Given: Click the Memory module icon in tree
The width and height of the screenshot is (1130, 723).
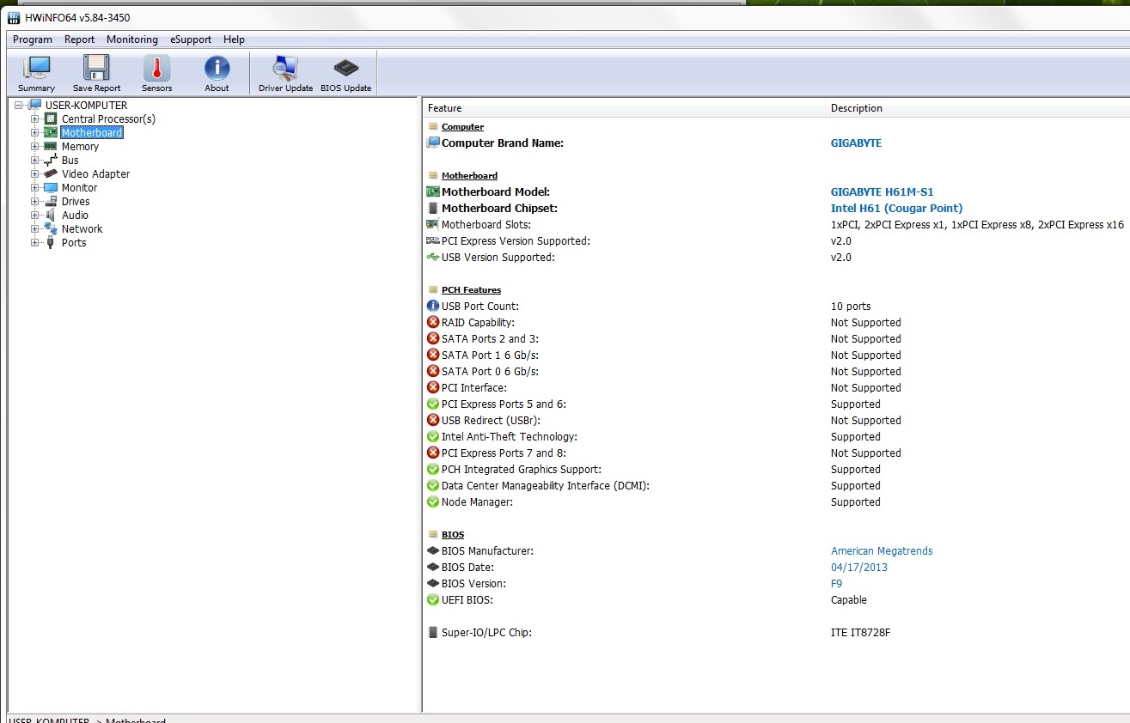Looking at the screenshot, I should pyautogui.click(x=51, y=147).
